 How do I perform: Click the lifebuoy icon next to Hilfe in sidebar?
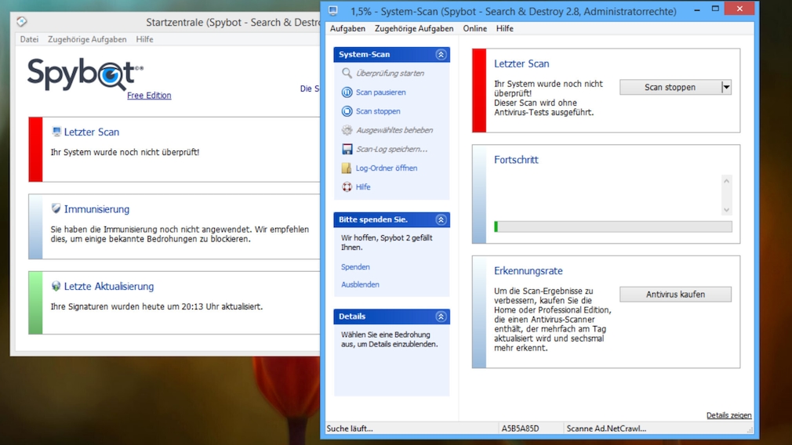tap(347, 186)
